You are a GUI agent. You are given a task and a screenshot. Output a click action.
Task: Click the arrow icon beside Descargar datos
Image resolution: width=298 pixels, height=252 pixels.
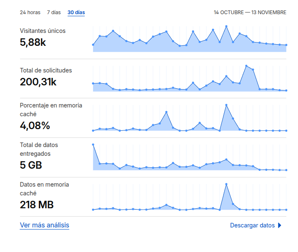click(280, 225)
